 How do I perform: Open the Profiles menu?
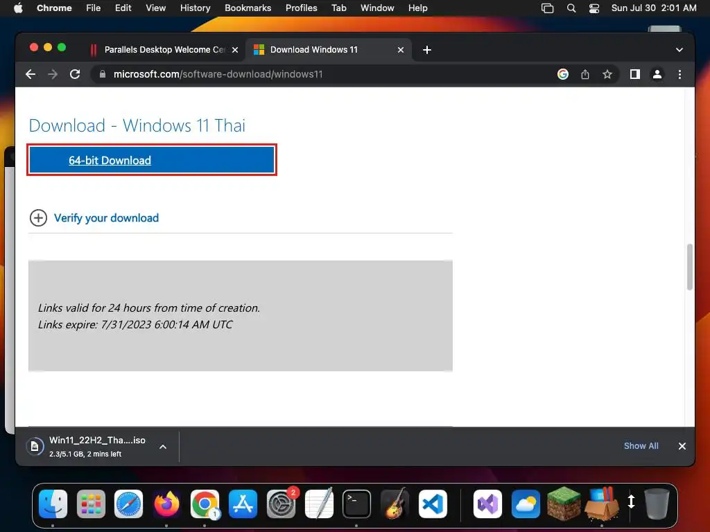[301, 8]
